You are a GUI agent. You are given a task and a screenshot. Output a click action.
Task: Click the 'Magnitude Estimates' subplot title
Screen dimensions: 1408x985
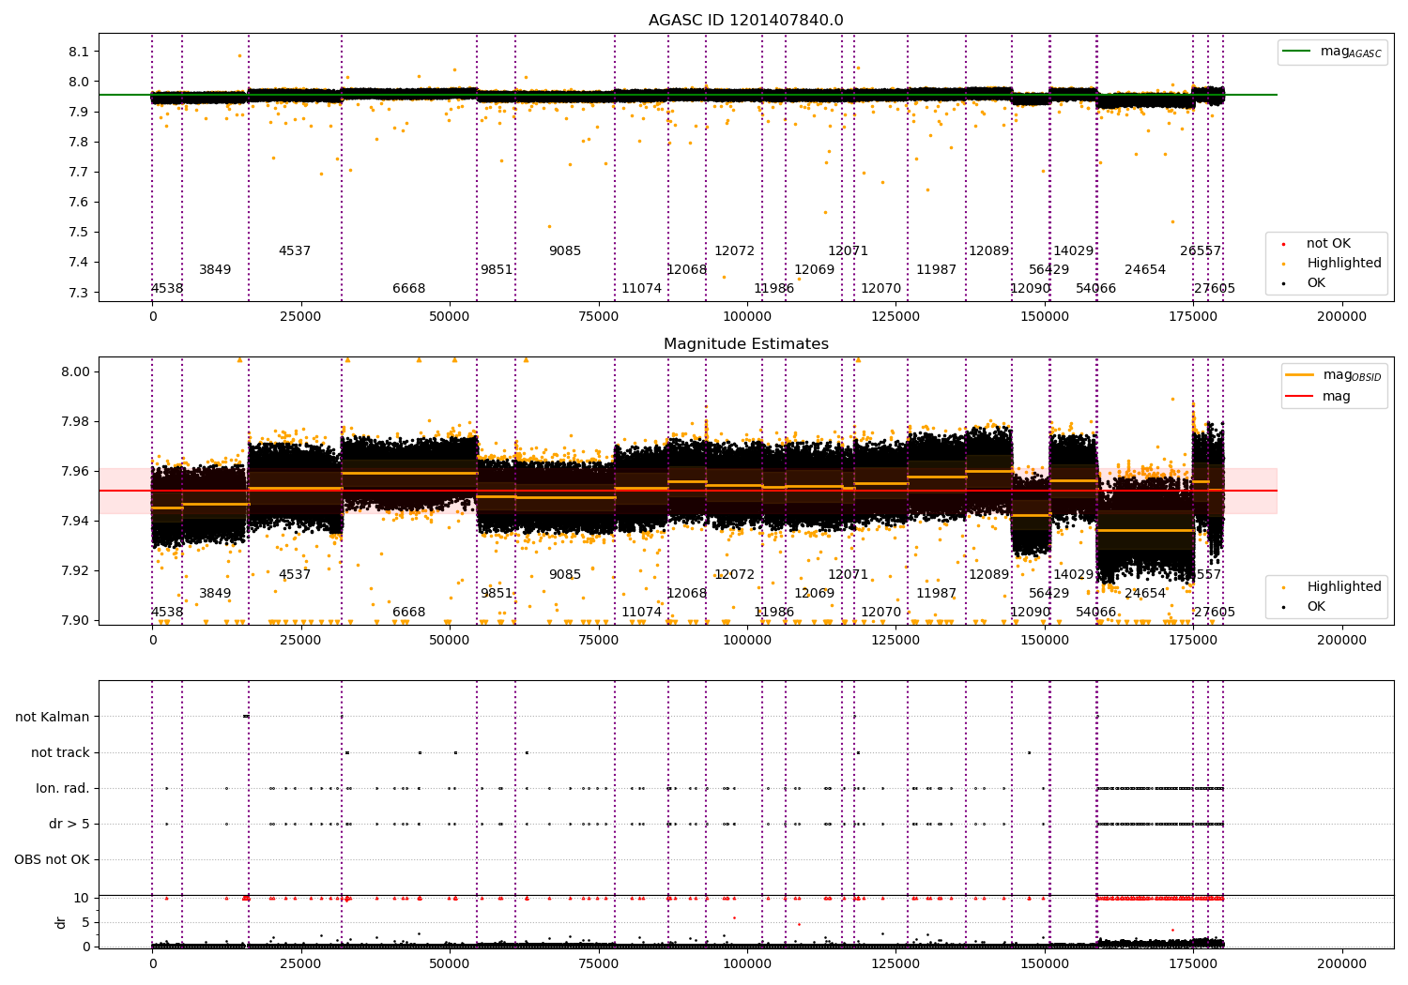(x=745, y=344)
